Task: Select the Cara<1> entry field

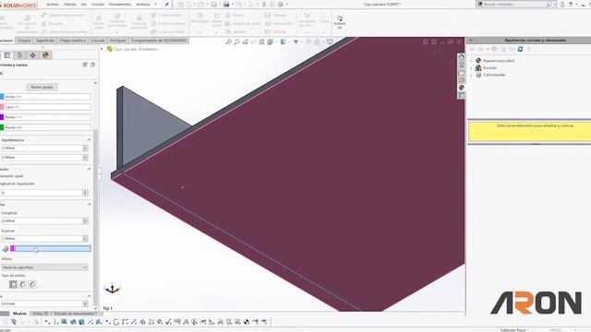Action: (47, 107)
